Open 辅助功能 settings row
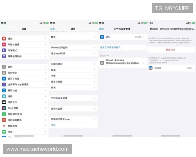This screenshot has height=157, width=196. 24,90
